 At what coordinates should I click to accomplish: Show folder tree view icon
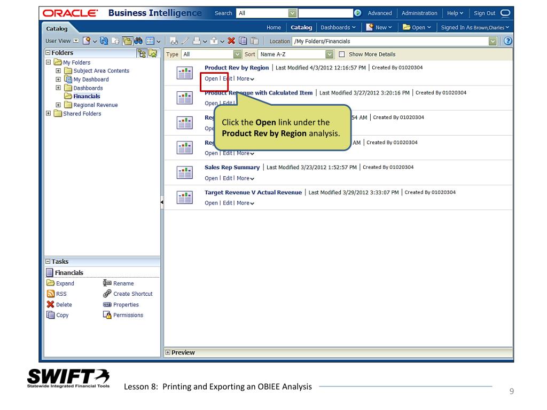tap(142, 53)
